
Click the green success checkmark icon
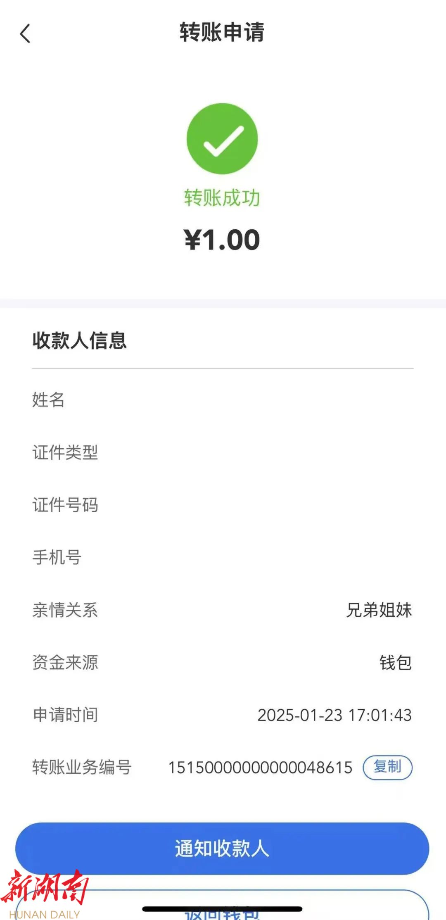[222, 139]
